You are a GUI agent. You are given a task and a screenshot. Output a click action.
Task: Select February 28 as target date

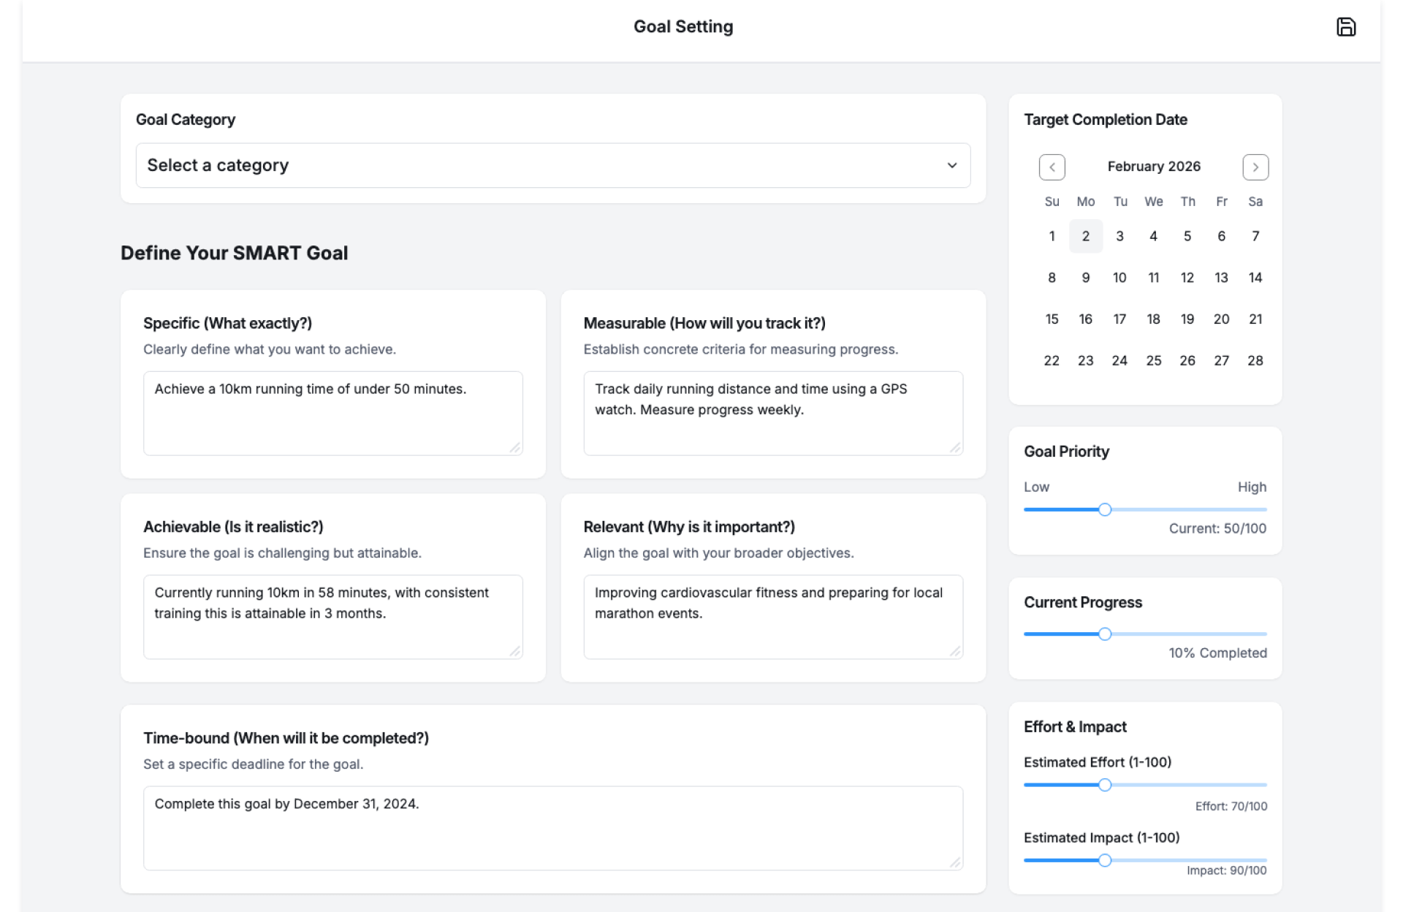click(x=1255, y=360)
